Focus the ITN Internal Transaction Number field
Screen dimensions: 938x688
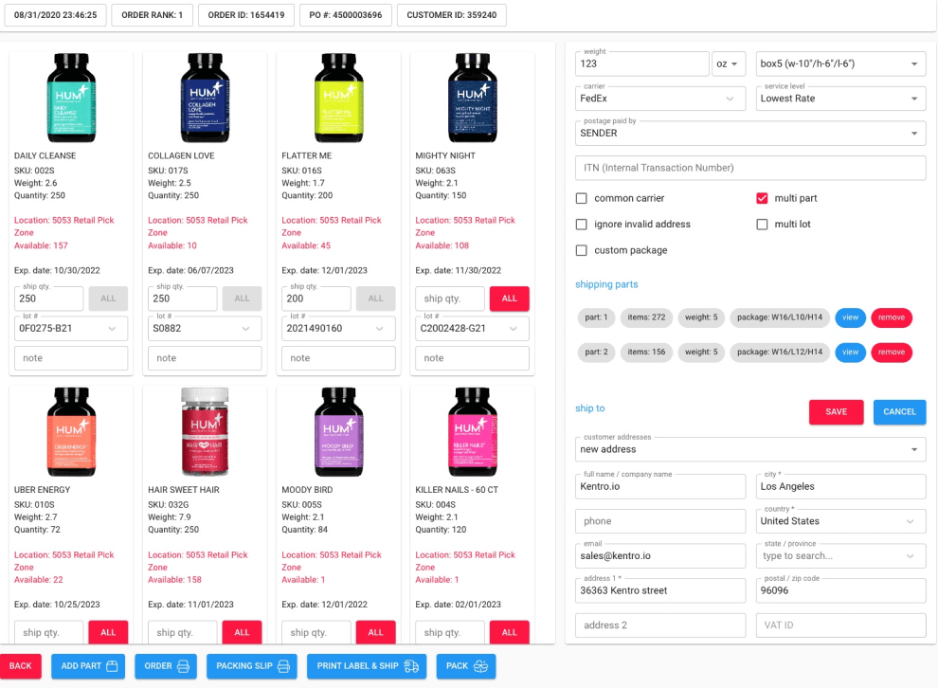click(x=750, y=168)
